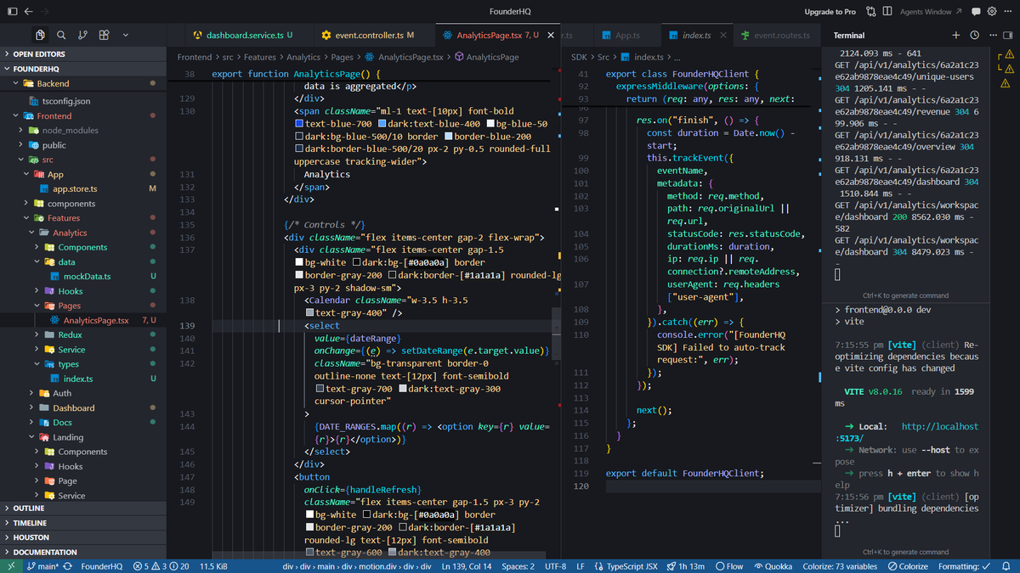1020x573 pixels.
Task: Click the remote window icon in status bar
Action: pyautogui.click(x=10, y=566)
